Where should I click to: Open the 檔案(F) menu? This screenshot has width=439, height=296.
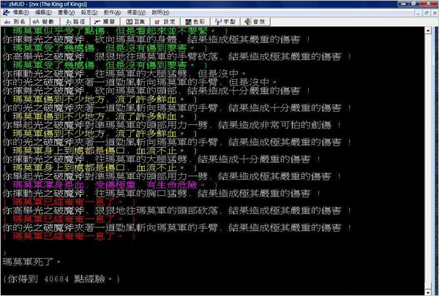coord(20,12)
